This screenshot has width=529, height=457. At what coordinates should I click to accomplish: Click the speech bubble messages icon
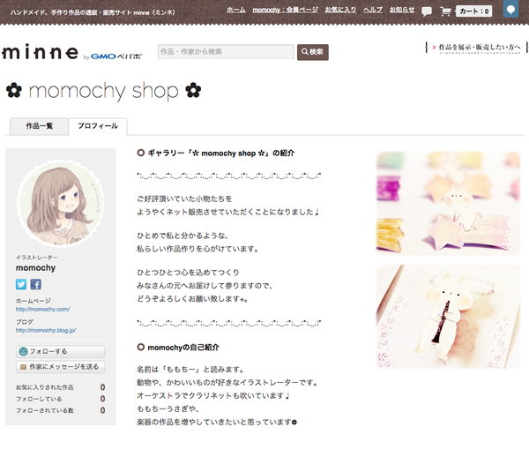coord(427,11)
